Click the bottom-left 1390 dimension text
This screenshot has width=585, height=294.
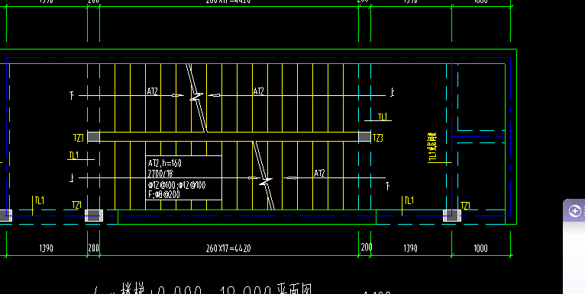46,248
